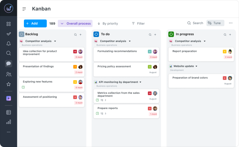Toggle the hamburger menu beside Kanban title

point(24,9)
